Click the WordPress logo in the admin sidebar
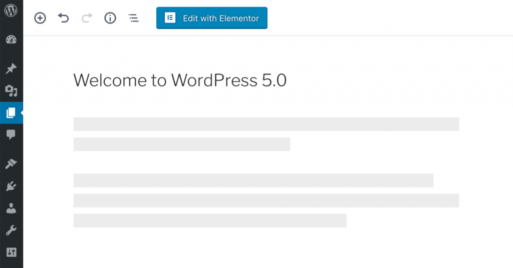This screenshot has width=513, height=268. [11, 11]
